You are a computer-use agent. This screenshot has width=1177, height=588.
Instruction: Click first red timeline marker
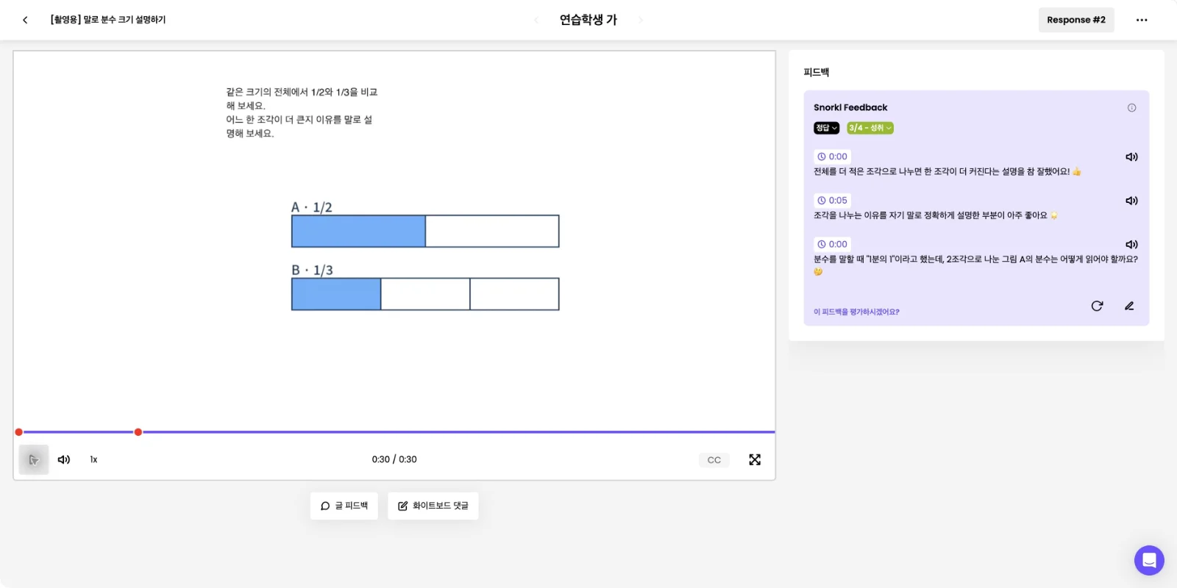pyautogui.click(x=18, y=432)
